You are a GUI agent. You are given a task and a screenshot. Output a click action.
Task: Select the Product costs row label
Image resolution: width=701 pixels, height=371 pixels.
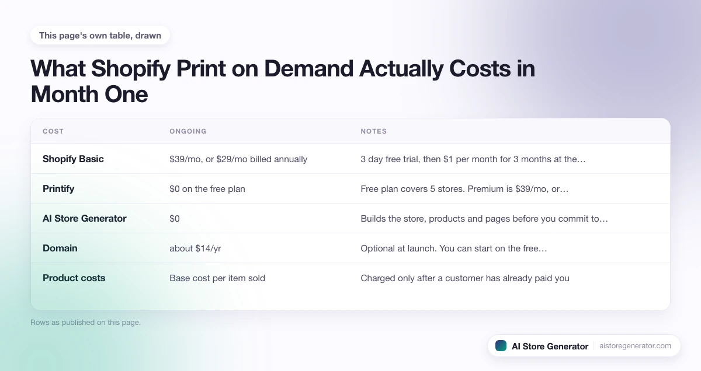pos(74,278)
